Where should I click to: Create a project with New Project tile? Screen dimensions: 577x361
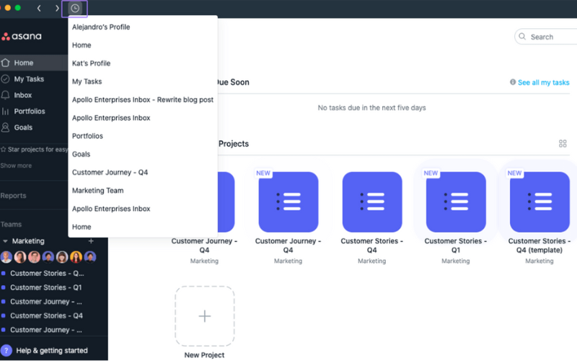(205, 316)
